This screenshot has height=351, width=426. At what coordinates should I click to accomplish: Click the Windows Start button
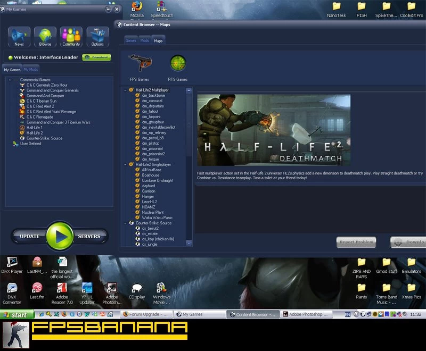(15, 315)
